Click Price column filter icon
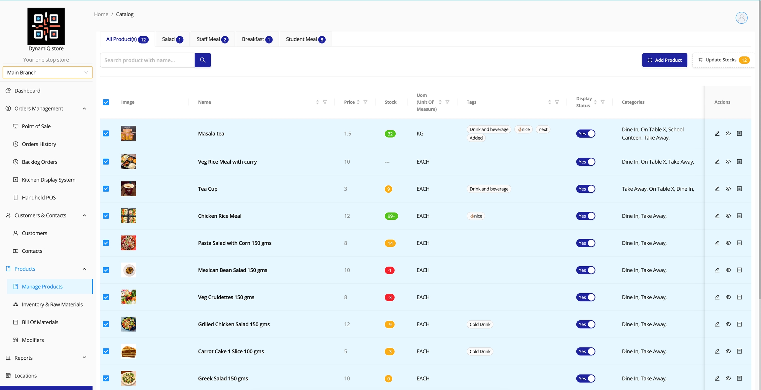The image size is (761, 390). point(365,102)
